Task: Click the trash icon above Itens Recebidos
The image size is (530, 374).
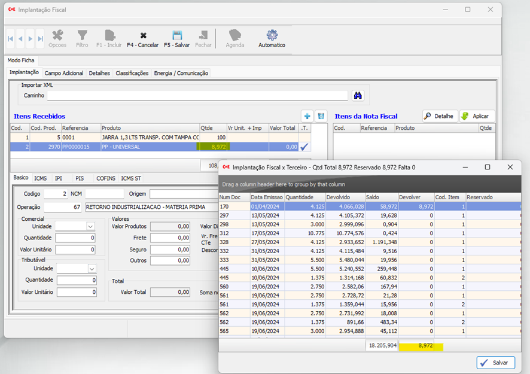Action: (321, 116)
